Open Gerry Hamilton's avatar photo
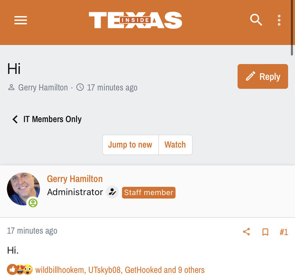The height and width of the screenshot is (280, 295). tap(23, 189)
